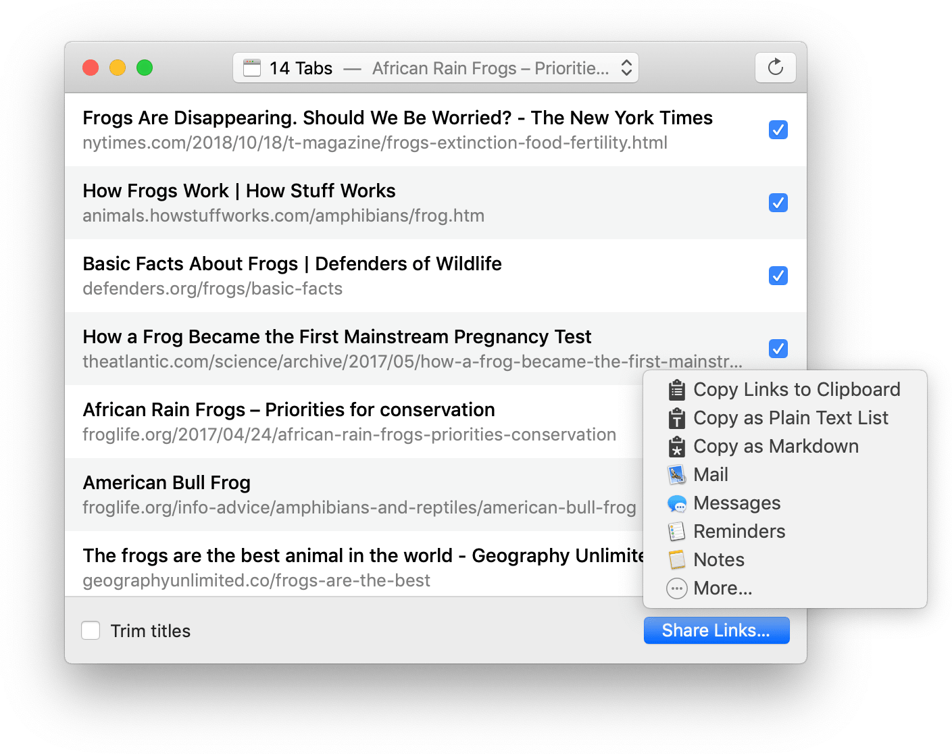Screen dimensions: 952x754
Task: Share links via Mail
Action: 785,475
